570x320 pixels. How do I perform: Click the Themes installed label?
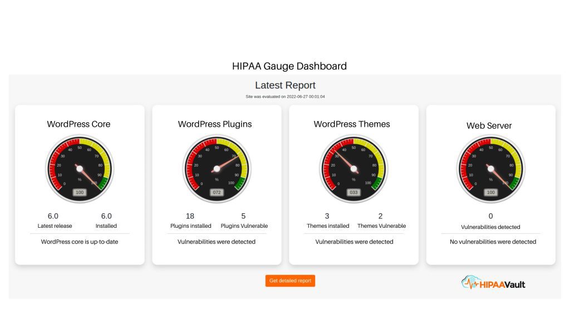328,226
